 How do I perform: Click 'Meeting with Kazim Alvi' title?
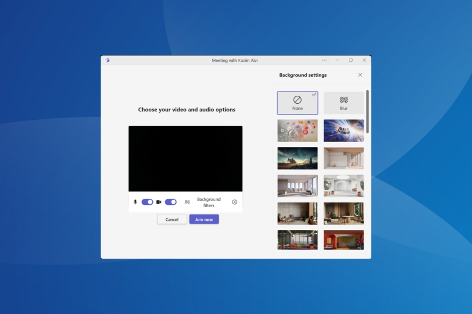235,61
